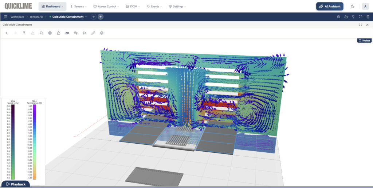Open the Access Control dropdown menu
Image resolution: width=373 pixels, height=188 pixels.
click(106, 7)
